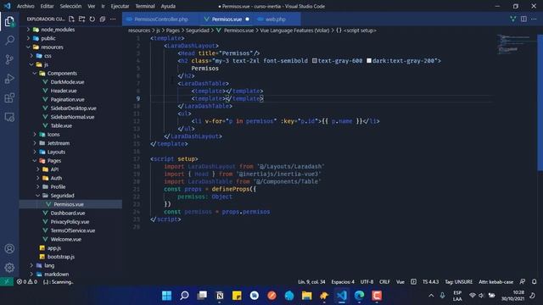The height and width of the screenshot is (305, 543).
Task: Open editor more actions menu
Action: coord(534,19)
